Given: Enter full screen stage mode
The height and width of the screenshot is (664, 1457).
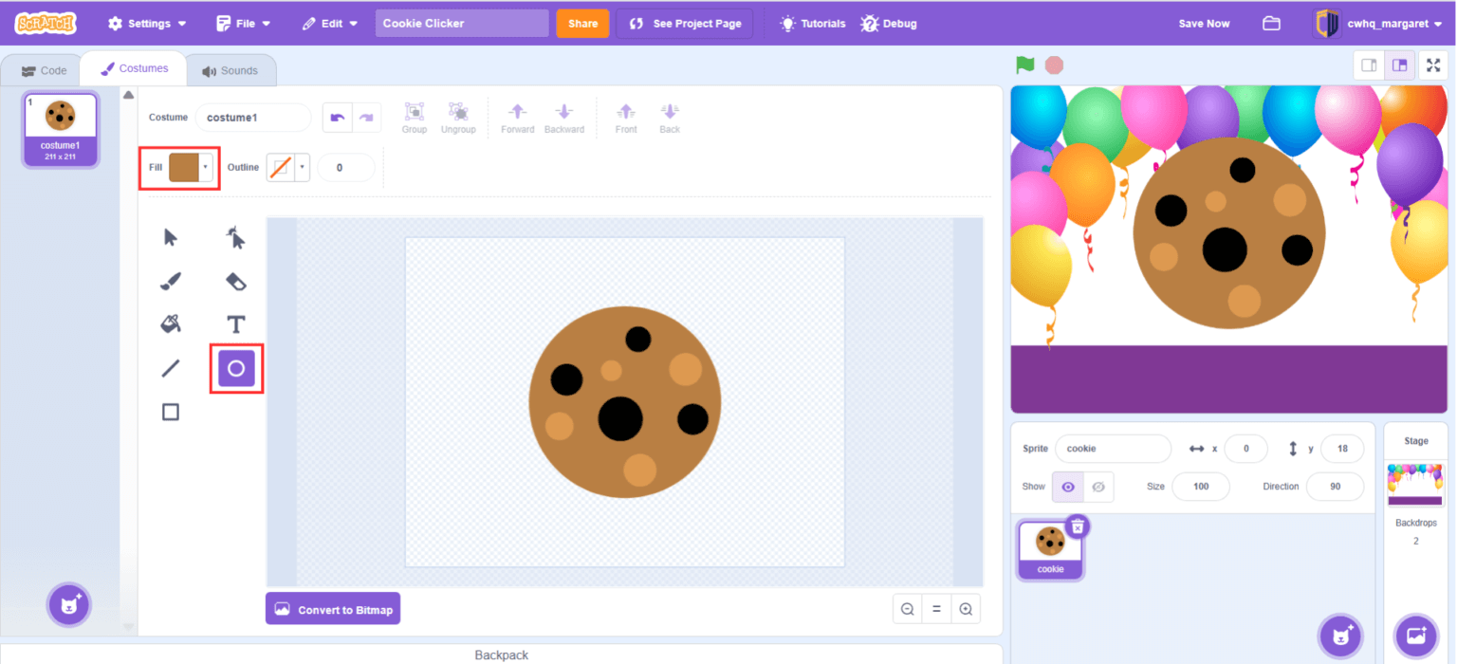Looking at the screenshot, I should point(1433,65).
